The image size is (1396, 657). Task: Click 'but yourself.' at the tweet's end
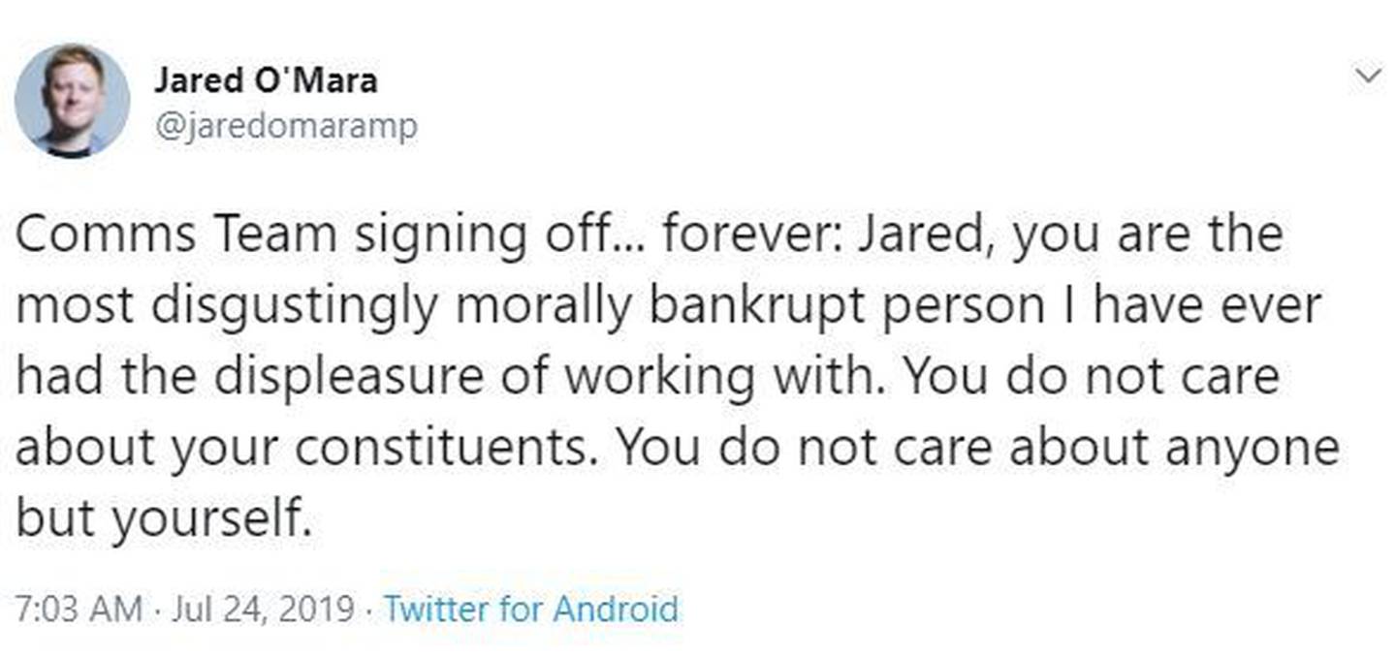165,520
